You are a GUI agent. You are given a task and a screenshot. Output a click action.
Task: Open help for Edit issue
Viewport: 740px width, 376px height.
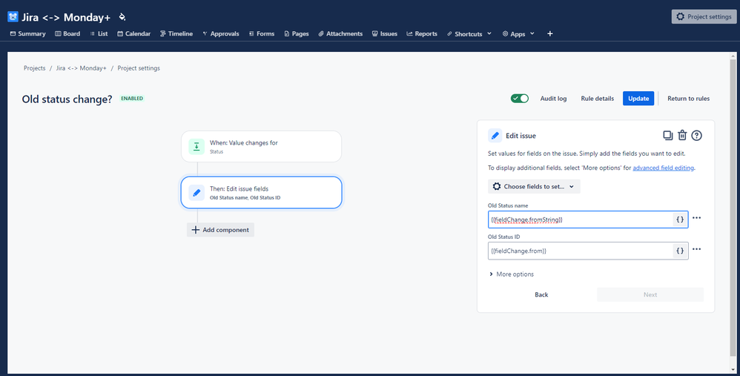click(x=696, y=136)
